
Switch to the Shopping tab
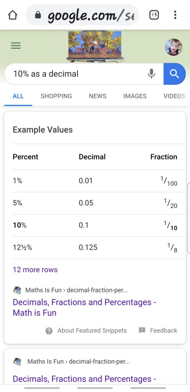(x=56, y=96)
